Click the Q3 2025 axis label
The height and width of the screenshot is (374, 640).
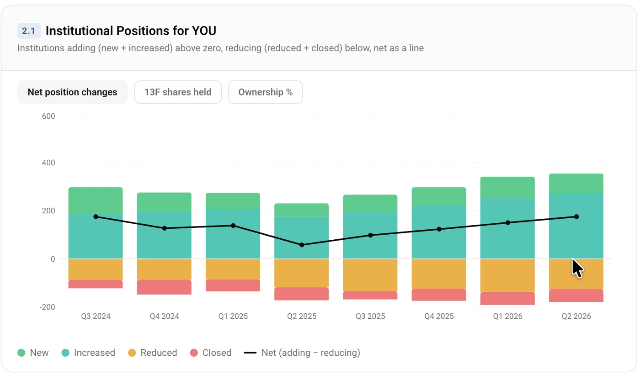pos(370,316)
